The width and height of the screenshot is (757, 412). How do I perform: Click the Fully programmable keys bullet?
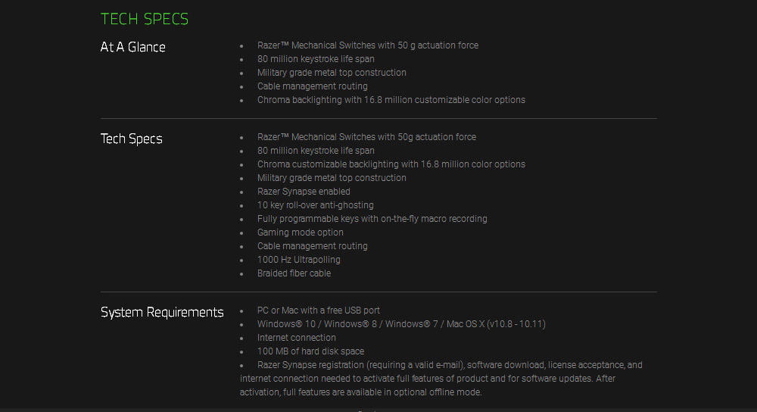[x=372, y=219]
